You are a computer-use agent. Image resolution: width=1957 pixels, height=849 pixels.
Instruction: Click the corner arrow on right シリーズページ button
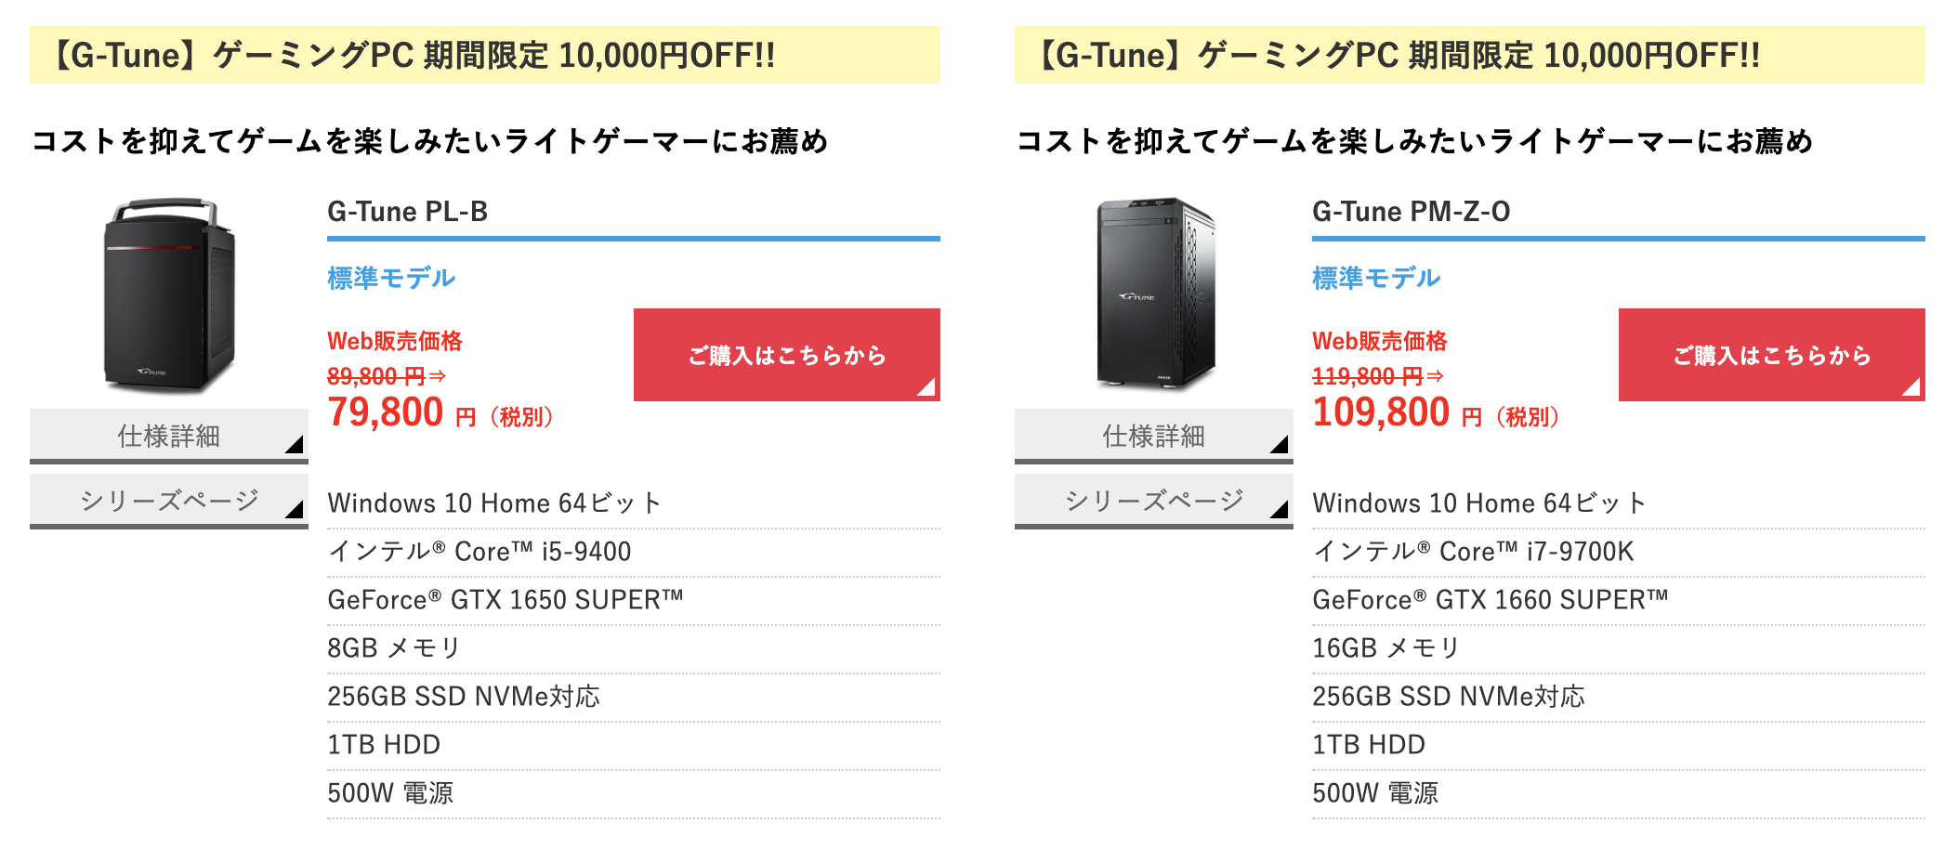(x=1281, y=509)
